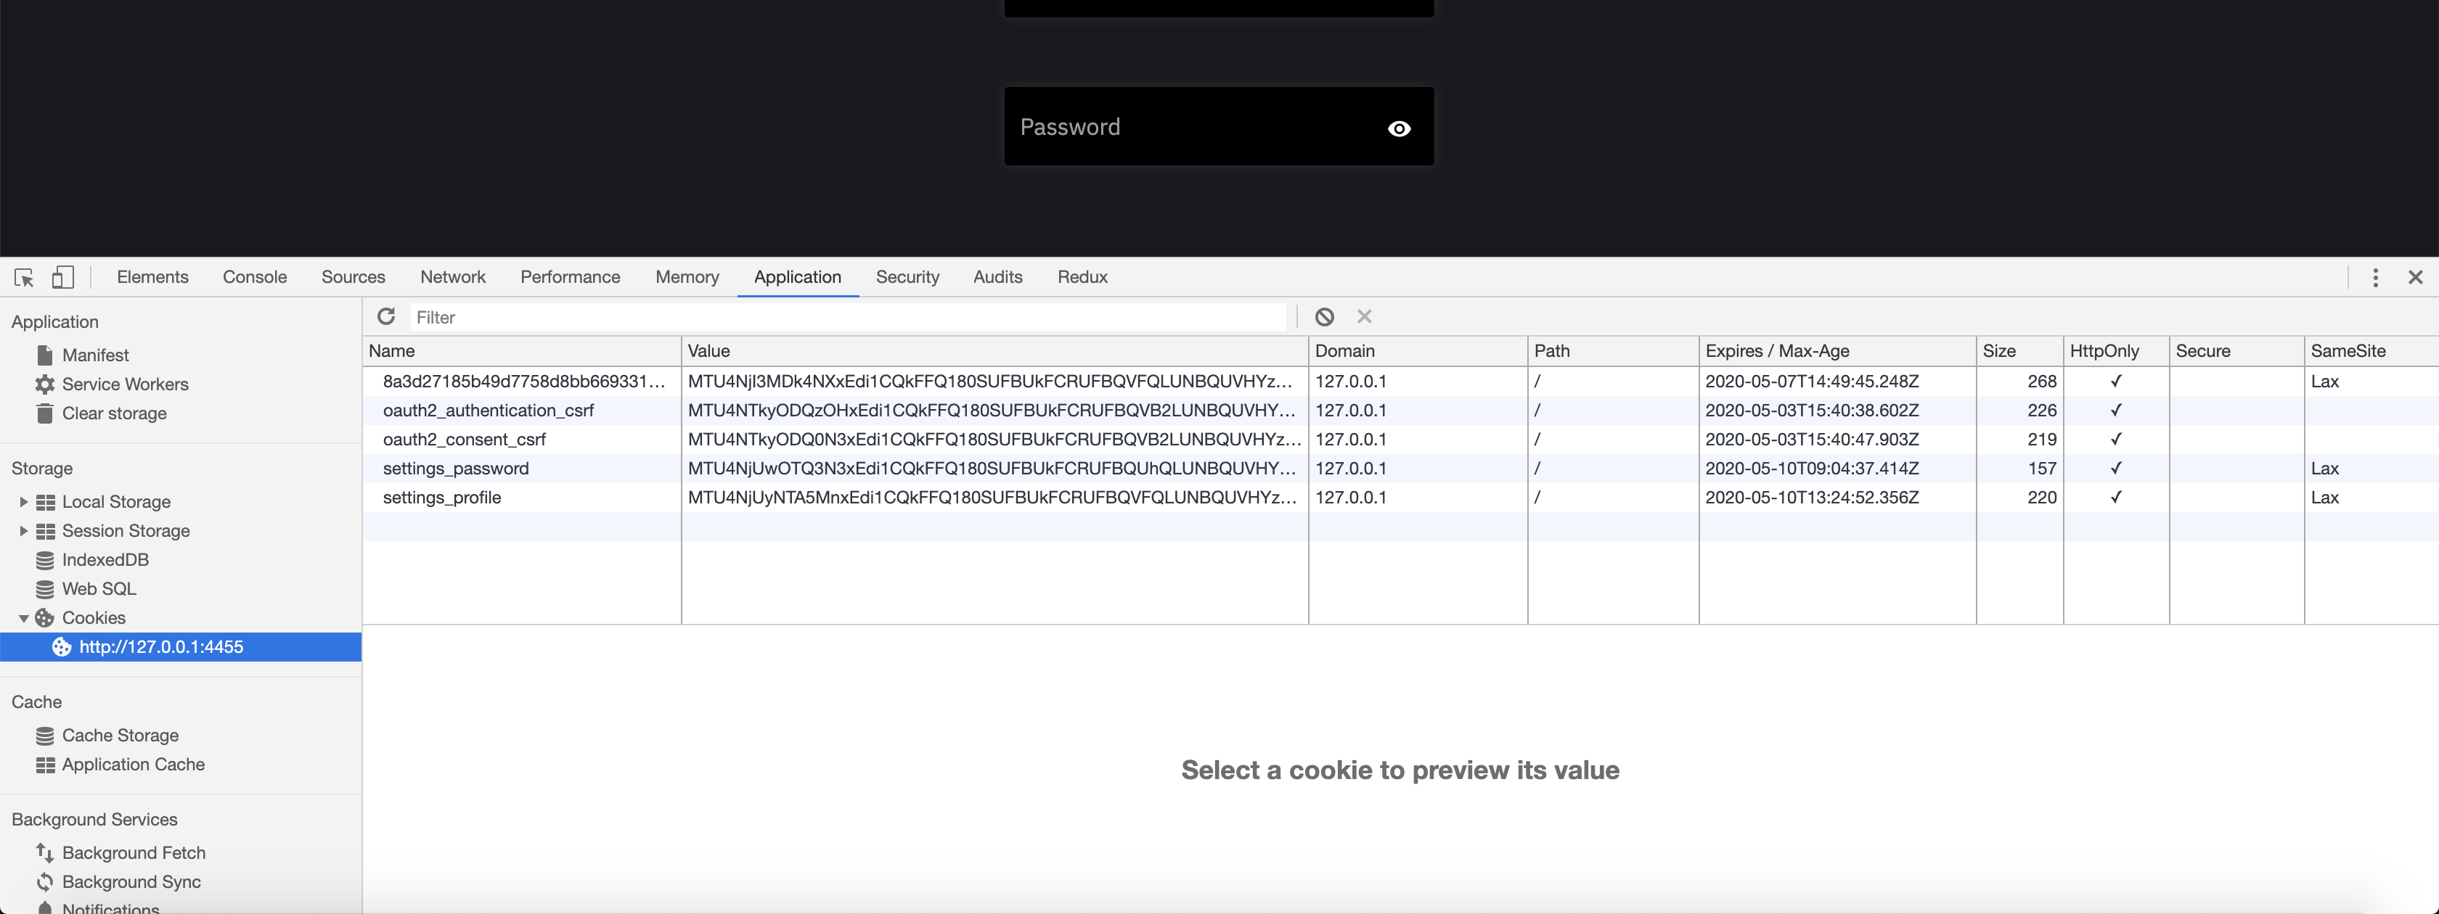Expand the Session Storage tree item

pyautogui.click(x=23, y=531)
